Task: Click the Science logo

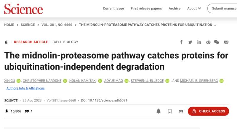Action: point(23,9)
